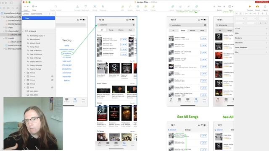The image size is (269, 151).
Task: Add an Inner Shadows entry
Action: (x=266, y=47)
